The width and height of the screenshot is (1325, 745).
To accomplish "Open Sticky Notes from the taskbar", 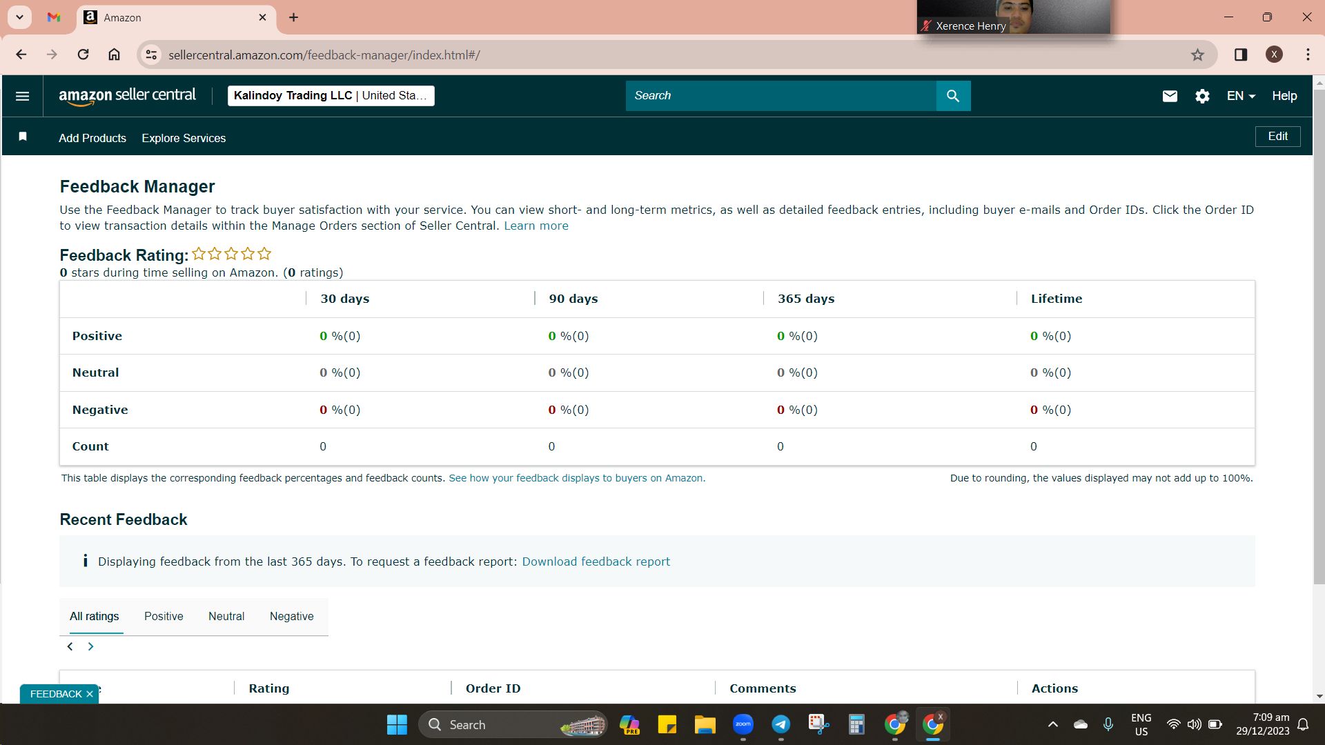I will click(667, 724).
